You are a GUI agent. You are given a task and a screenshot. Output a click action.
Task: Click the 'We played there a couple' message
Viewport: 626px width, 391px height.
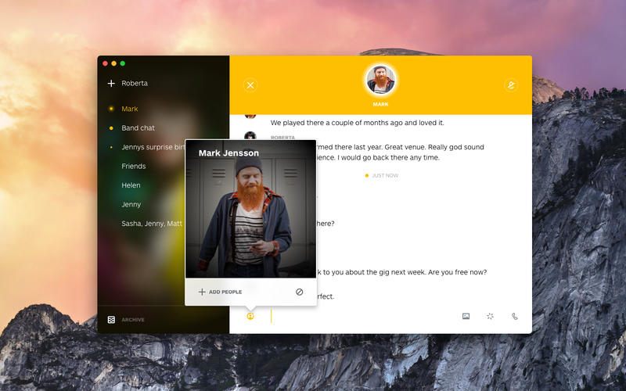tap(357, 123)
